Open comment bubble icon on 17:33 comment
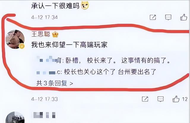 (161, 99)
